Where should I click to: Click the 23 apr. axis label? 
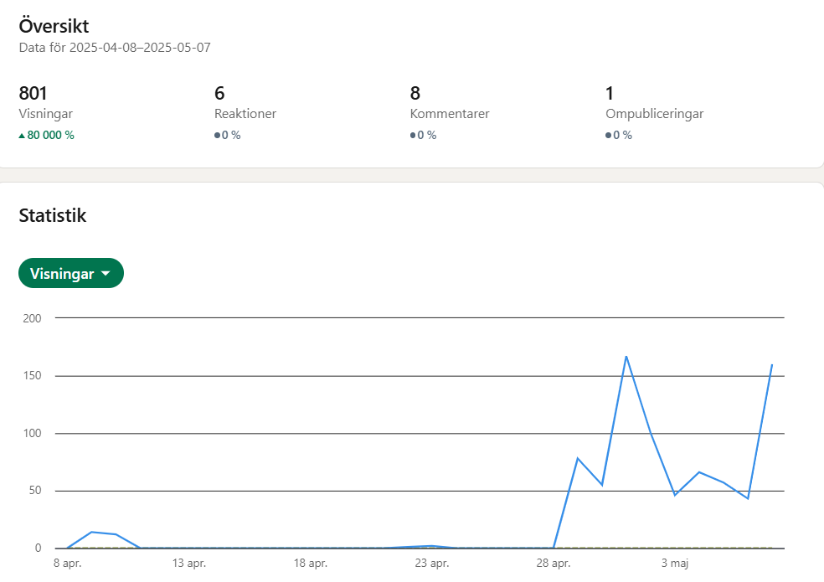pos(432,563)
